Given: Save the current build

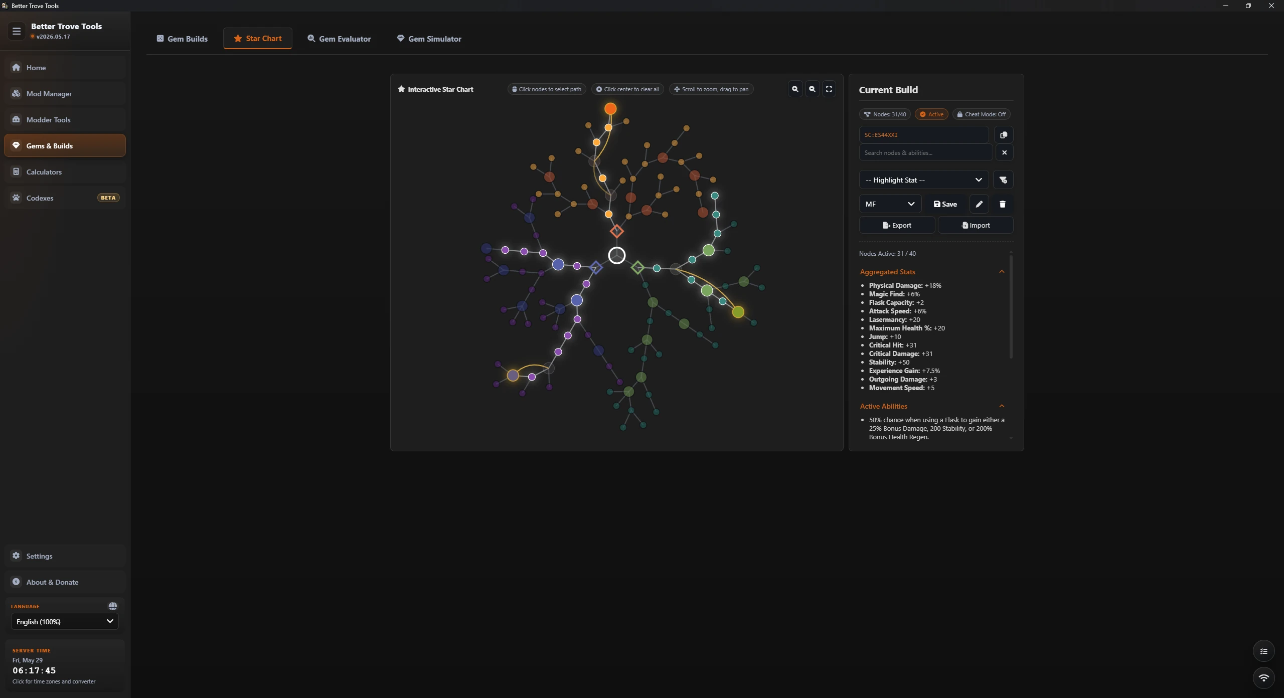Looking at the screenshot, I should (x=945, y=204).
